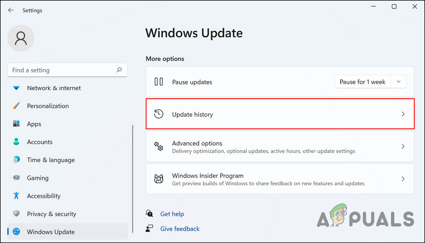Click the Update history clock icon
The height and width of the screenshot is (243, 425).
coord(159,114)
